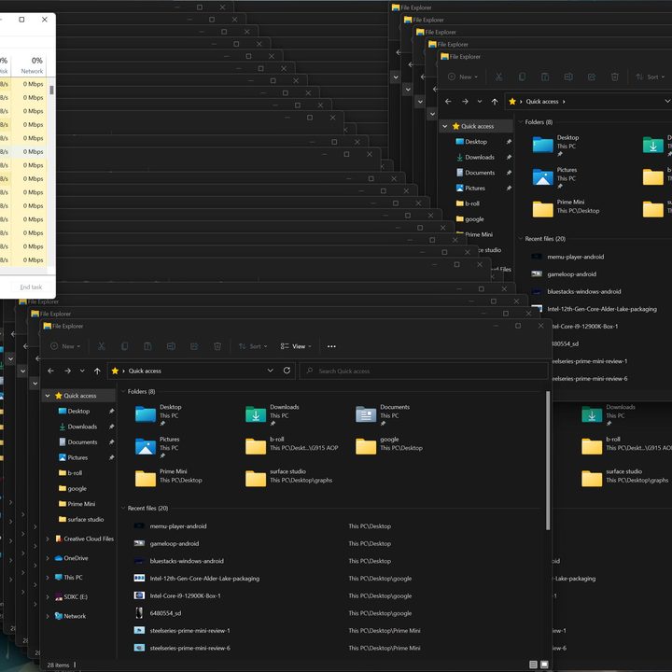Expand Network tree node

48,616
